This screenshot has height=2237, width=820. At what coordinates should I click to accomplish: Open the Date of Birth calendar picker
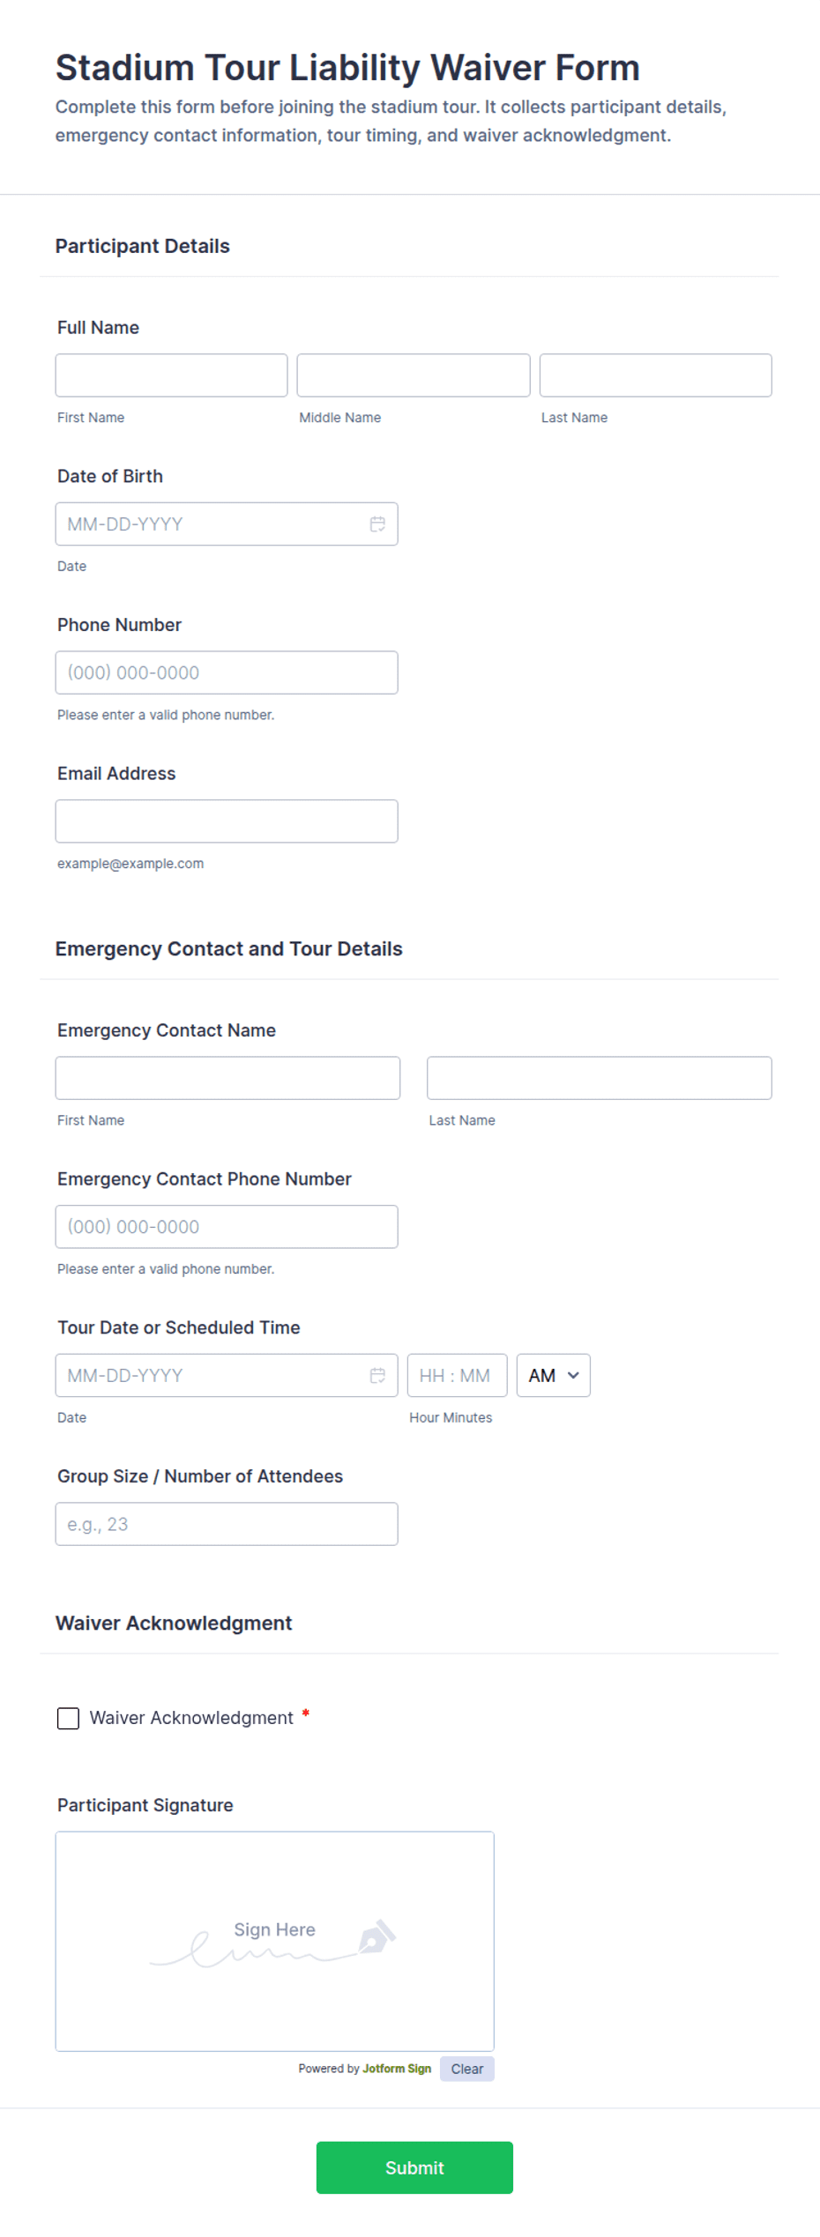[x=377, y=524]
